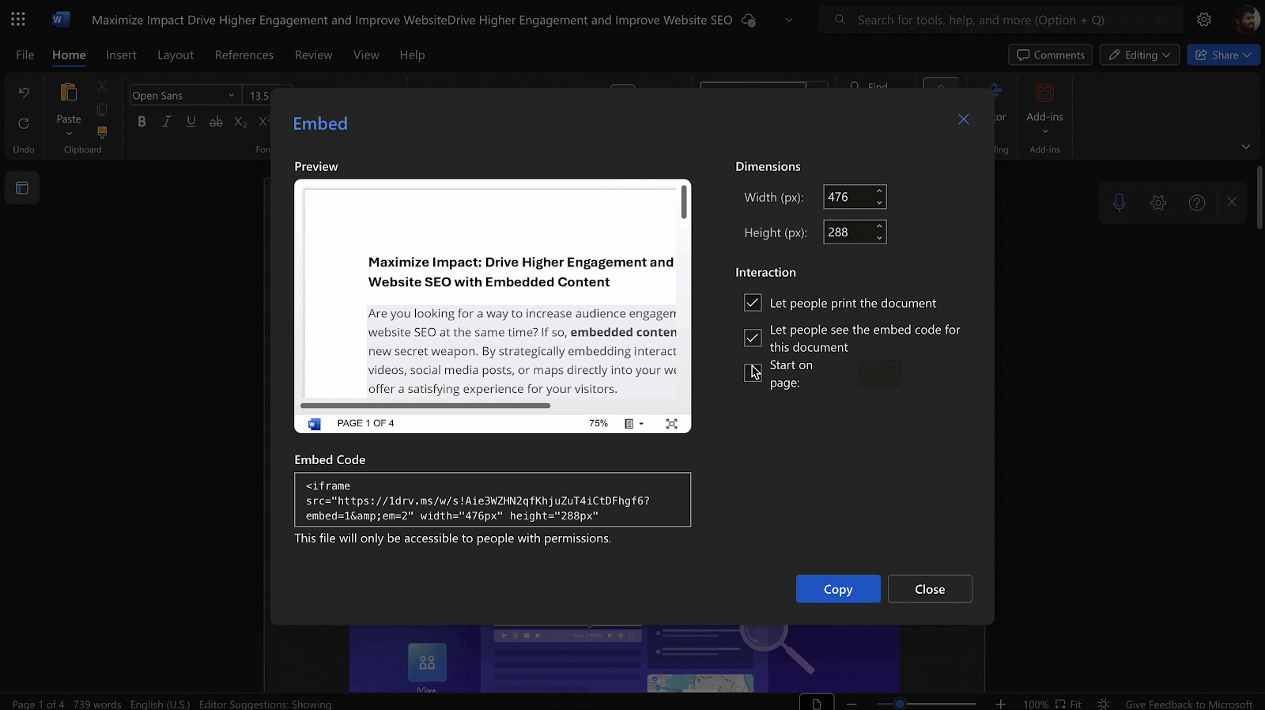
Task: Click the dictation microphone icon
Action: [1119, 203]
